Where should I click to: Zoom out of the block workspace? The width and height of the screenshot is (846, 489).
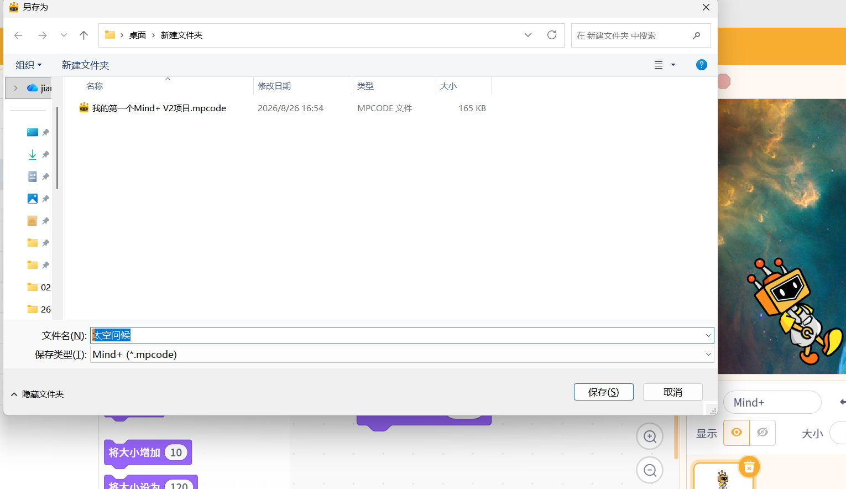(650, 470)
